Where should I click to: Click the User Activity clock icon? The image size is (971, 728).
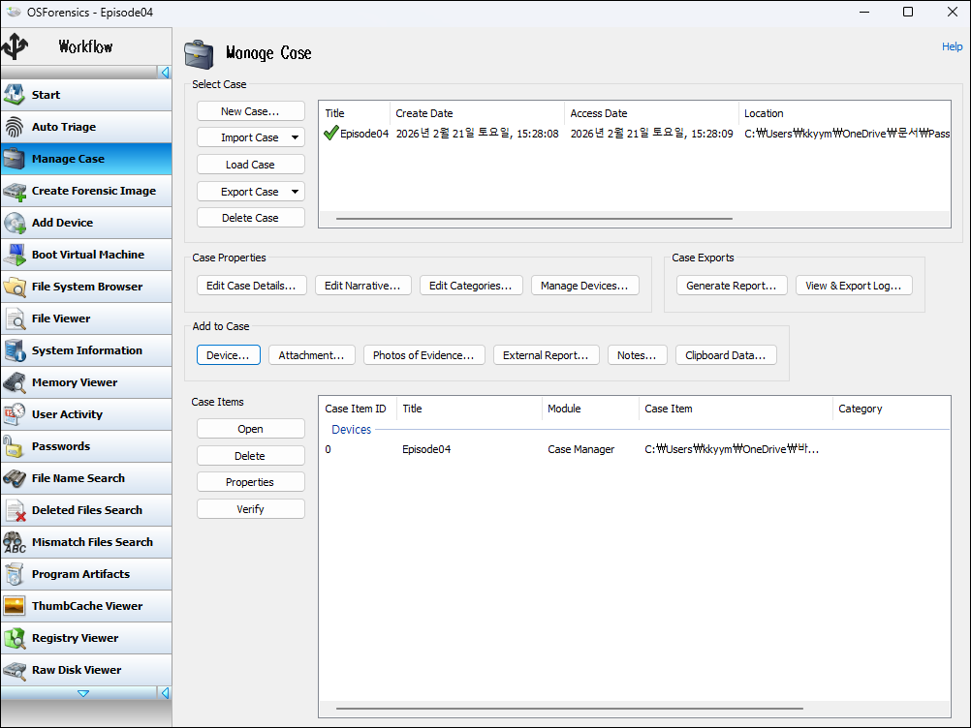point(15,414)
